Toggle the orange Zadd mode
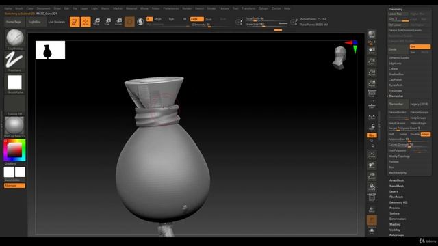This screenshot has height=246, width=438. pos(196,19)
